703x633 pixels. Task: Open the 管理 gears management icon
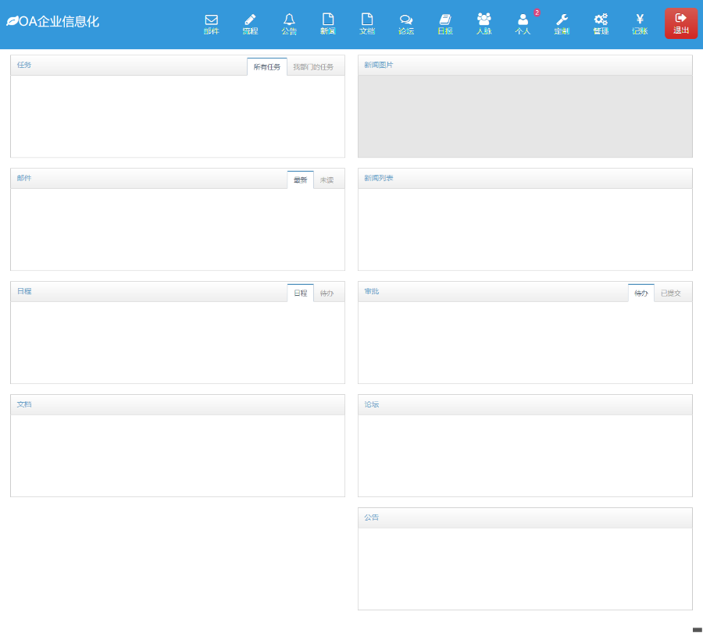click(601, 25)
